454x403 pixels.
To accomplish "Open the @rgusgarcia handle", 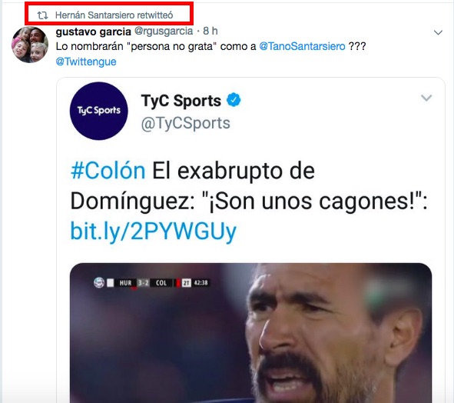I will 164,31.
